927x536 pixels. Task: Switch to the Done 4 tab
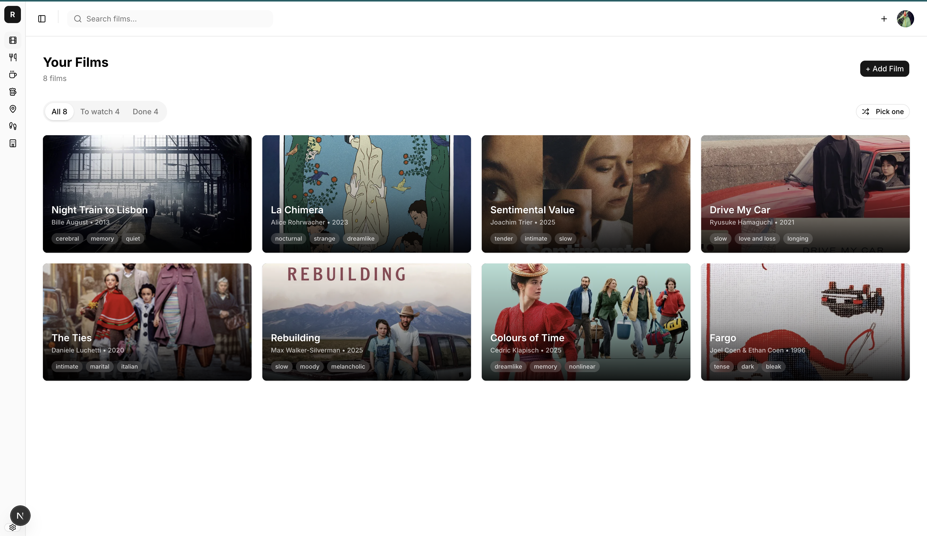[145, 112]
